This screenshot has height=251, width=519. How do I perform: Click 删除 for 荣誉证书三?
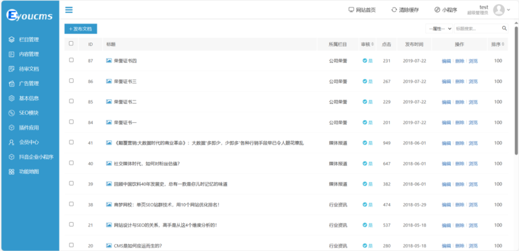coord(460,82)
